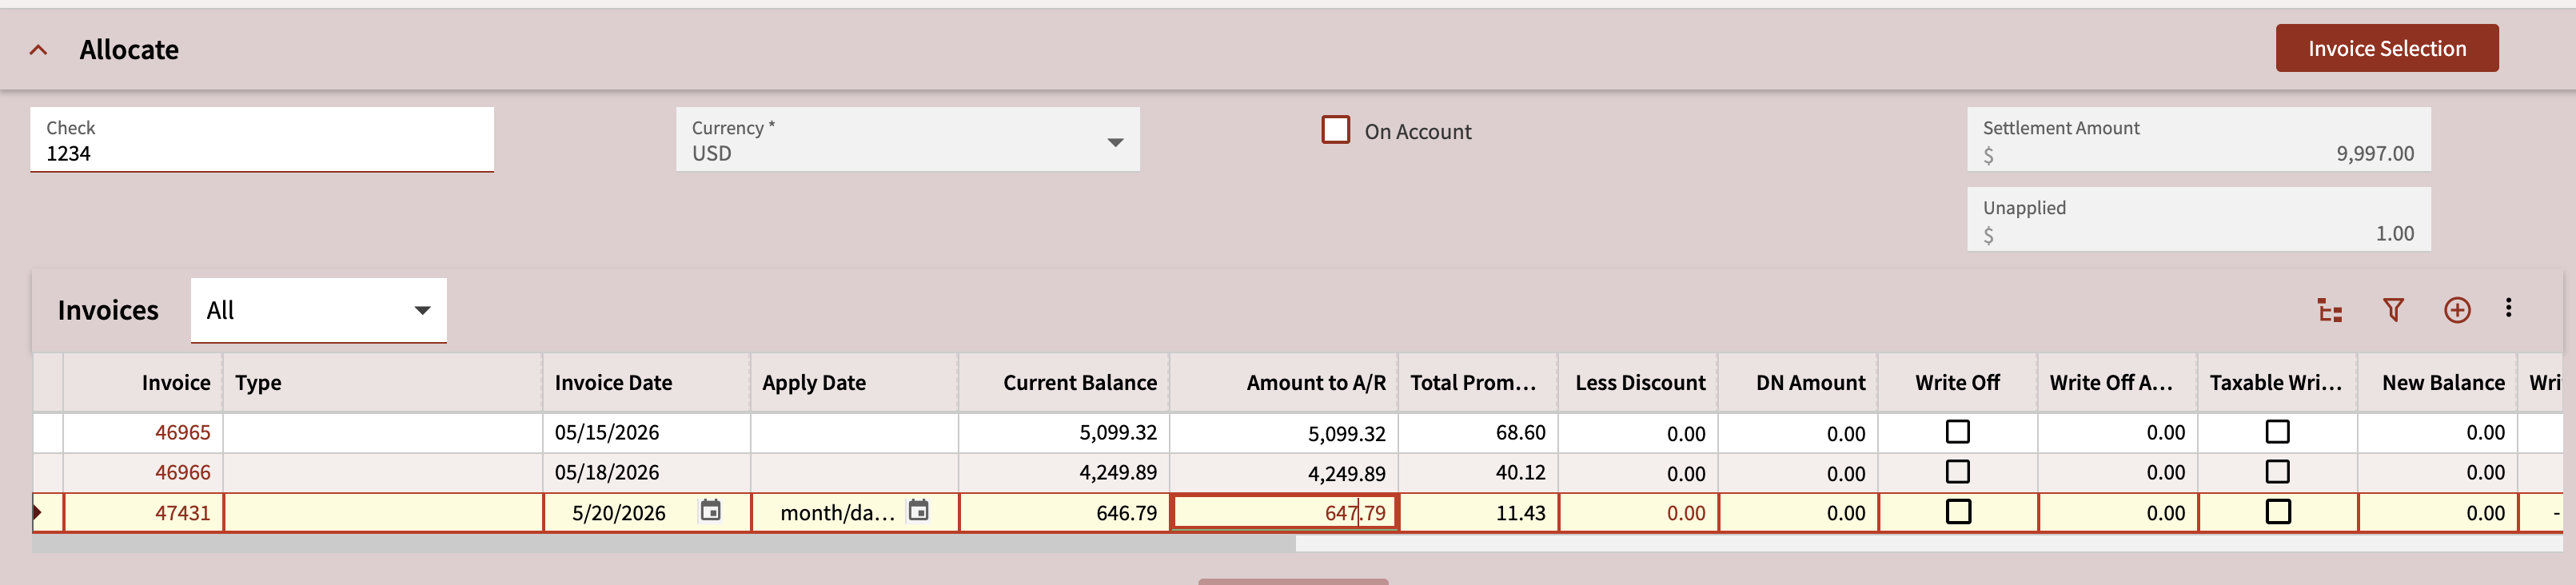
Task: Click the Current Balance cell 646.79
Action: click(x=1064, y=513)
